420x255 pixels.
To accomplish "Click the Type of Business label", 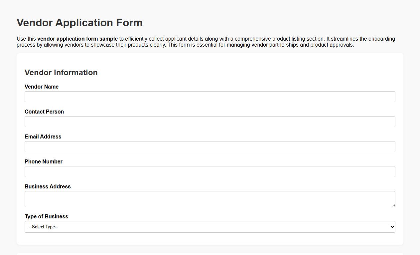I will pyautogui.click(x=46, y=216).
